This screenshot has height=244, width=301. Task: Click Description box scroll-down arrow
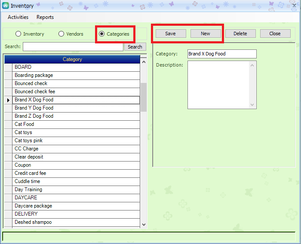[x=252, y=104]
